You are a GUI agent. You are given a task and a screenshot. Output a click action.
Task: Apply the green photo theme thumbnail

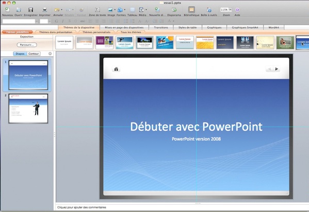(x=285, y=42)
